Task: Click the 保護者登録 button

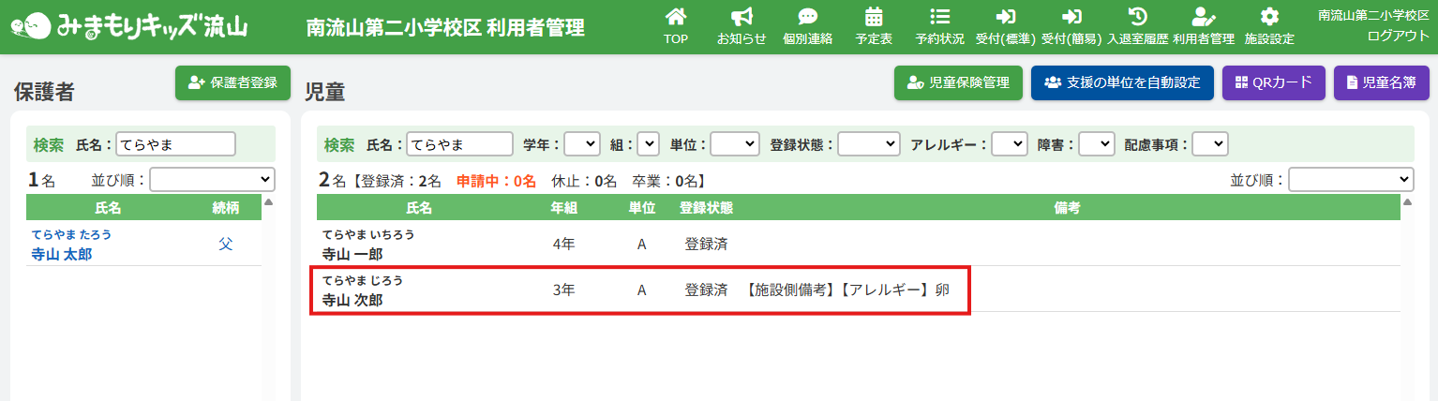Action: click(232, 82)
